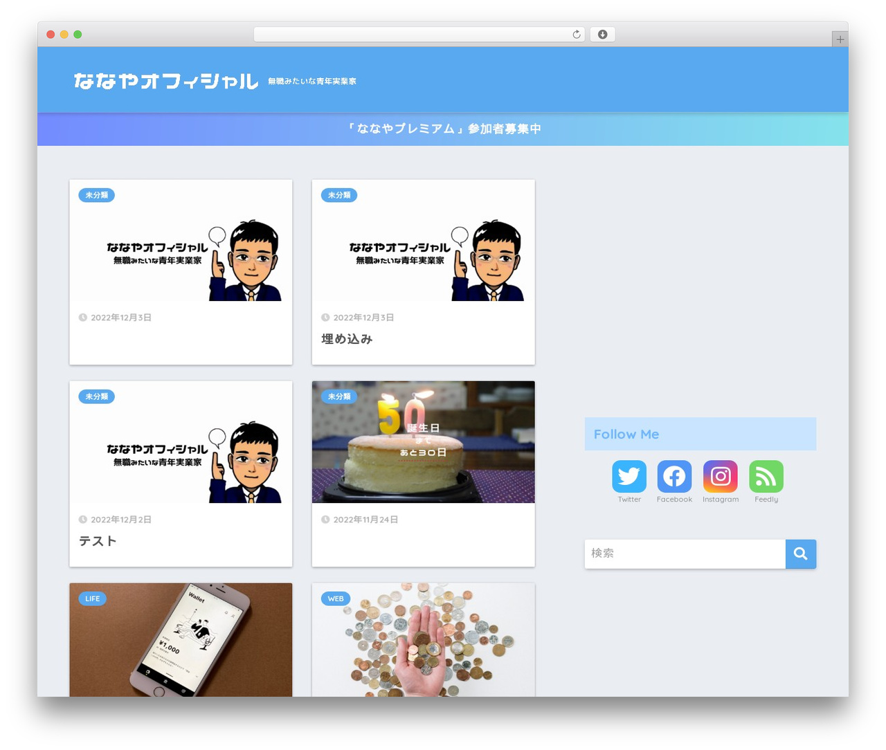Open the 未分類 badge on the テスト card
The height and width of the screenshot is (750, 886).
coord(97,396)
